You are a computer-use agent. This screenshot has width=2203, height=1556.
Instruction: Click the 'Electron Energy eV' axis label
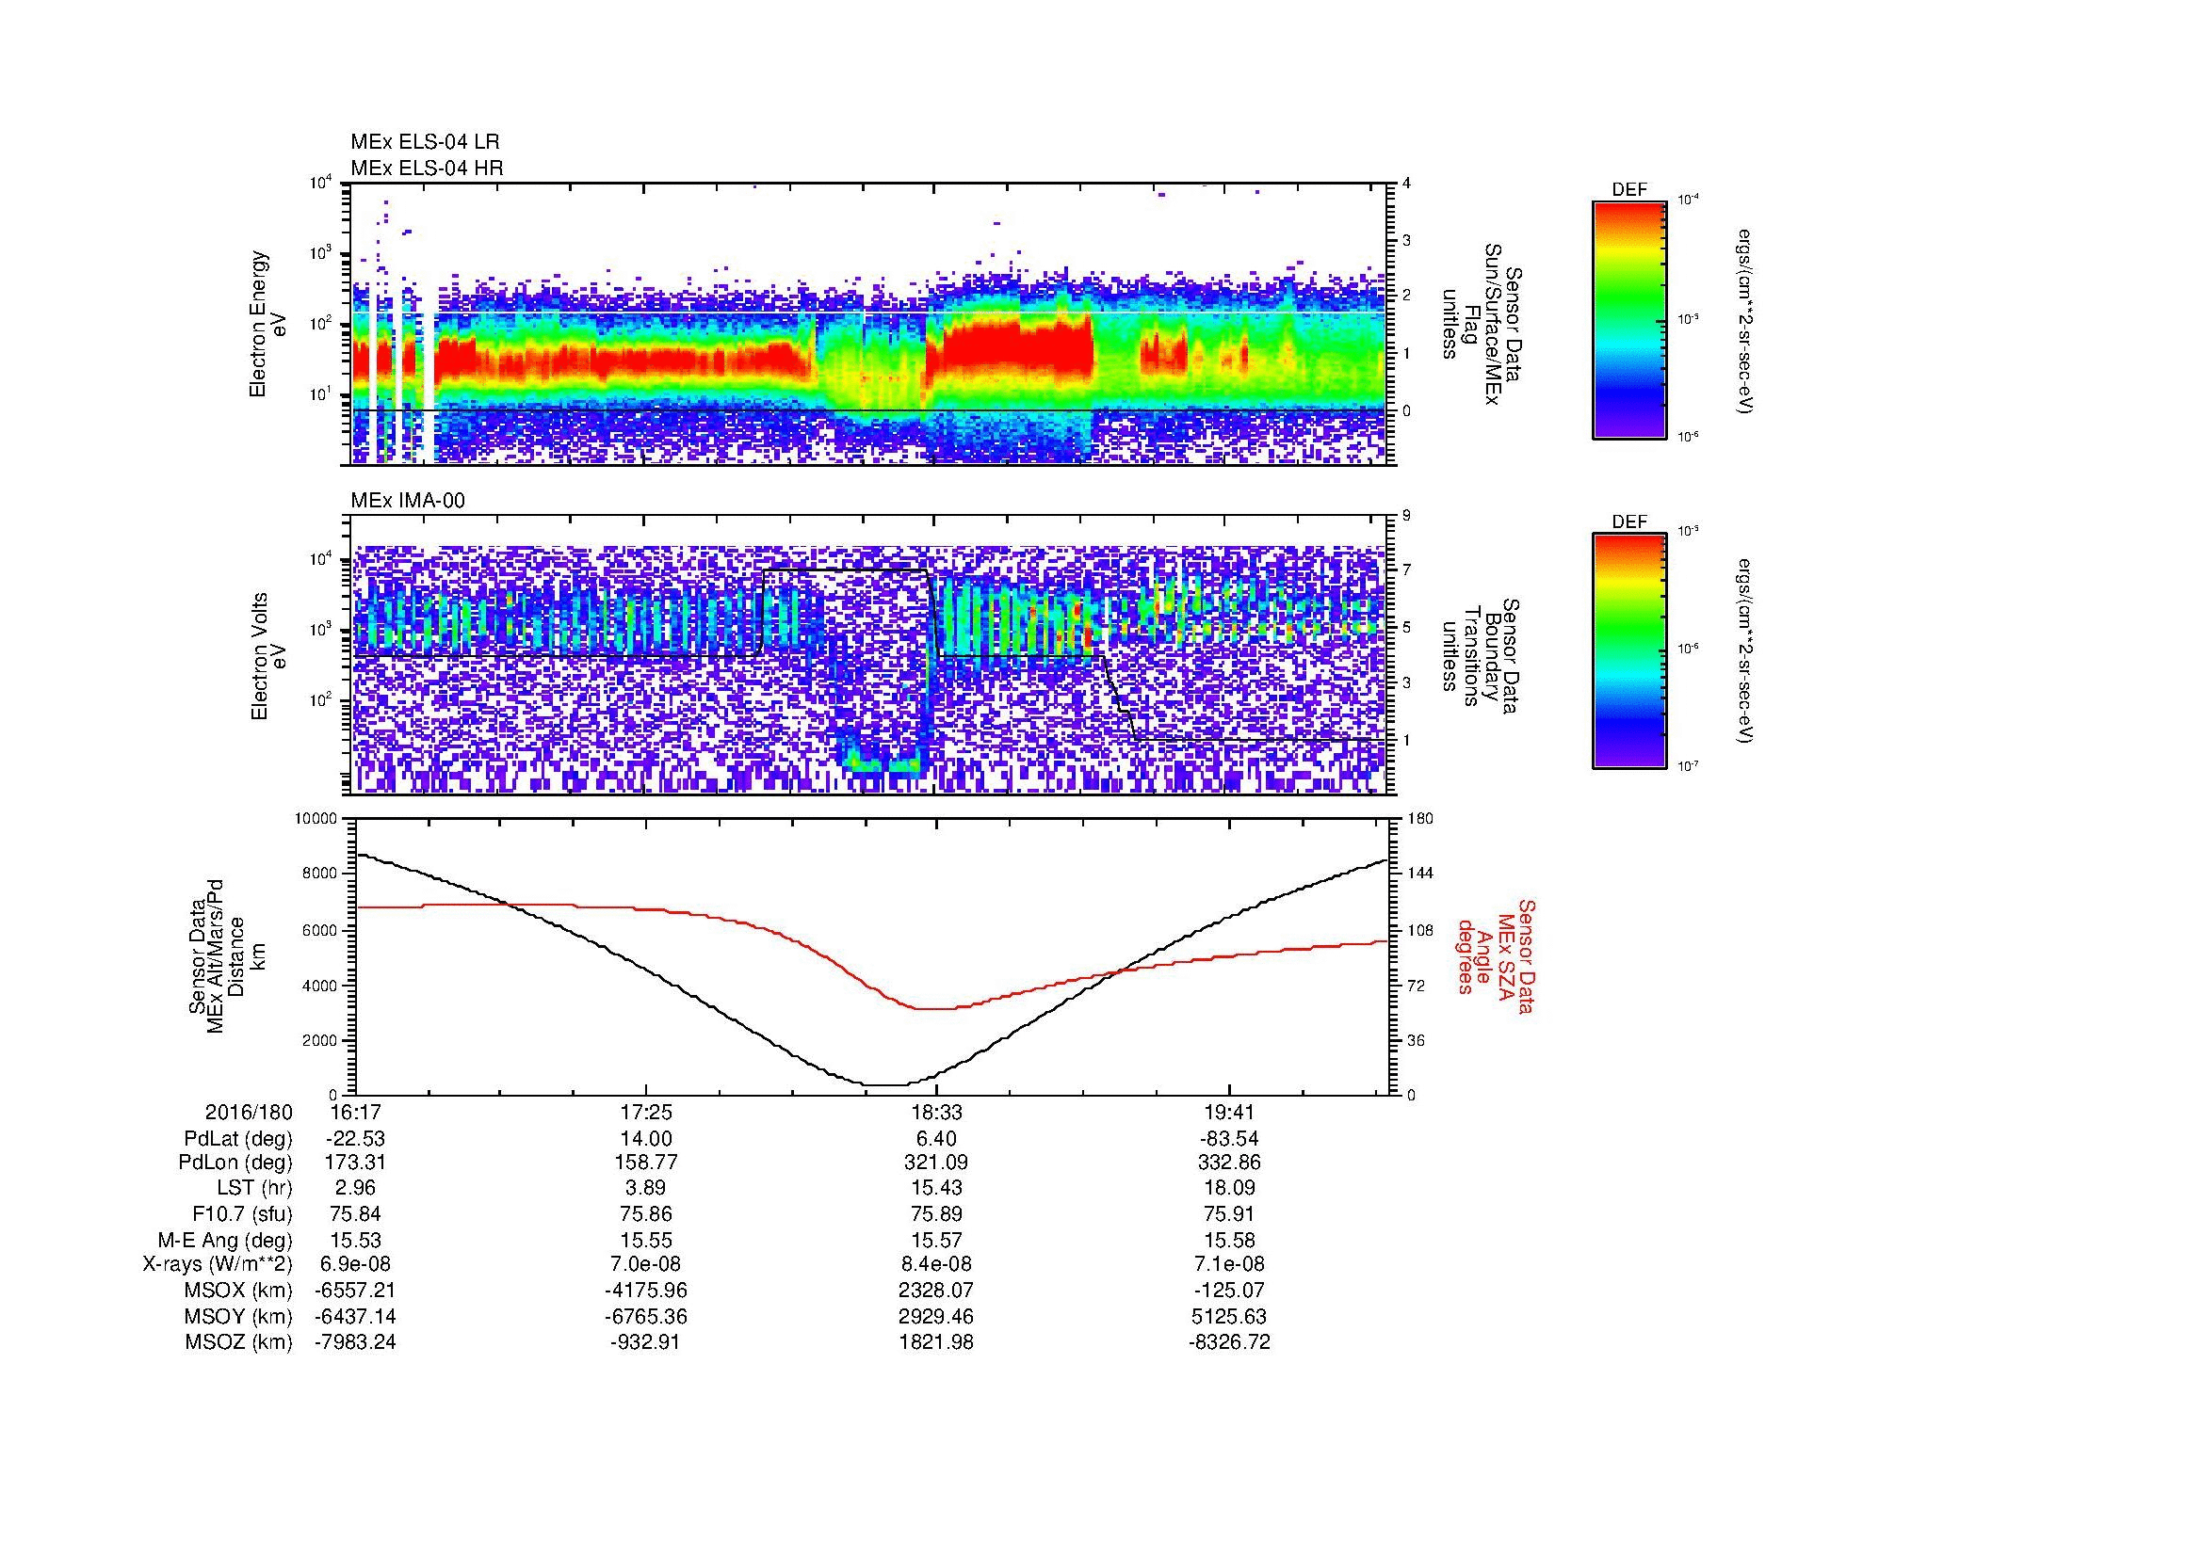pyautogui.click(x=268, y=324)
